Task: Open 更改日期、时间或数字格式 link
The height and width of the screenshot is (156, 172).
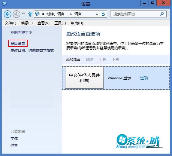Action: (x=32, y=50)
